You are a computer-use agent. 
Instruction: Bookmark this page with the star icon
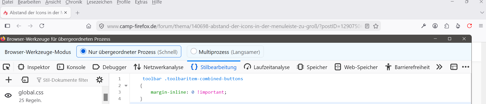coord(376,26)
